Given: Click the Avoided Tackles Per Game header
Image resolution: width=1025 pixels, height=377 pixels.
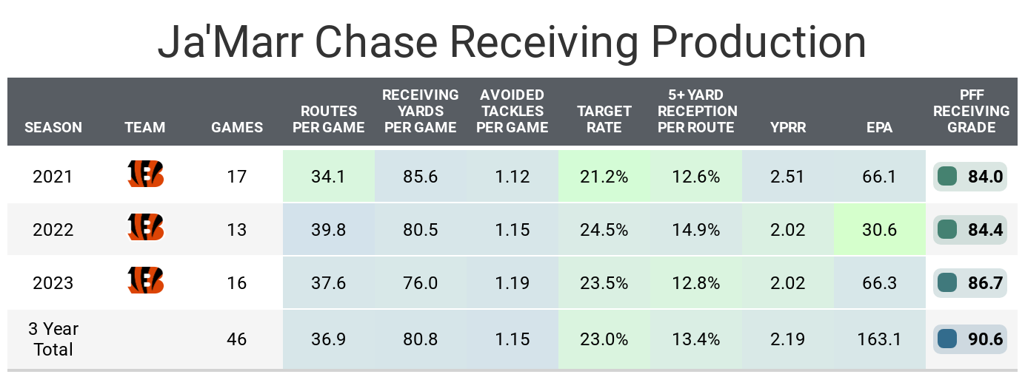Looking at the screenshot, I should (512, 111).
